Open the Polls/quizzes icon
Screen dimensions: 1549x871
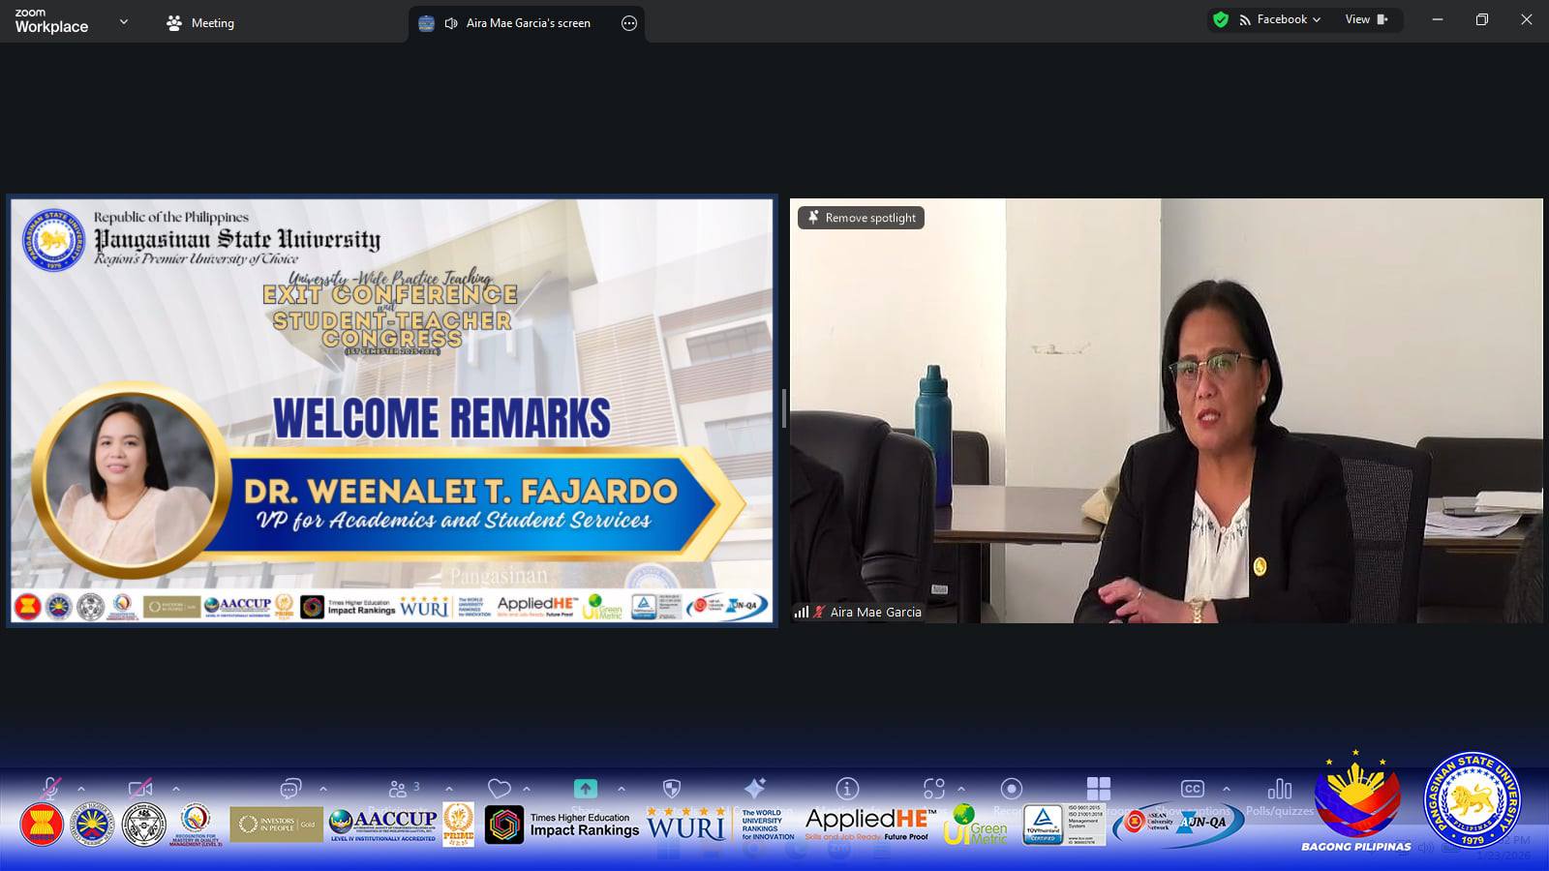[x=1279, y=791]
